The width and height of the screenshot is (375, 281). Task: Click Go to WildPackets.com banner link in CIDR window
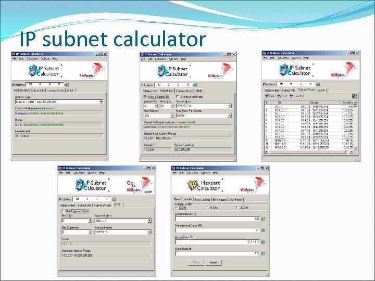[140, 185]
